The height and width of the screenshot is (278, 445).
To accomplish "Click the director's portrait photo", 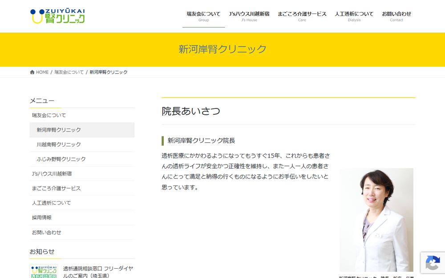I will 376,220.
